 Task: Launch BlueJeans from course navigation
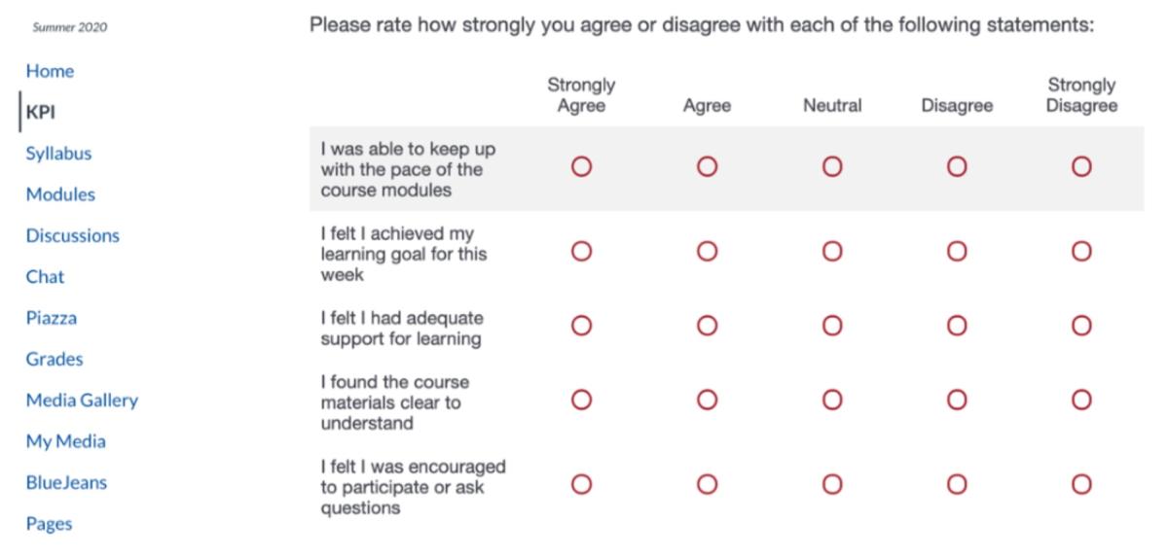coord(66,482)
